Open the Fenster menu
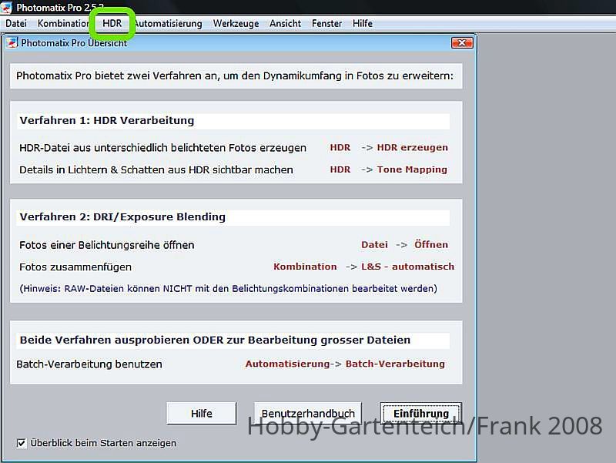 326,24
